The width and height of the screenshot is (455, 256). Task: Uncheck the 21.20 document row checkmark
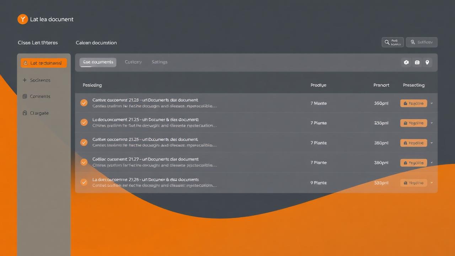[84, 103]
